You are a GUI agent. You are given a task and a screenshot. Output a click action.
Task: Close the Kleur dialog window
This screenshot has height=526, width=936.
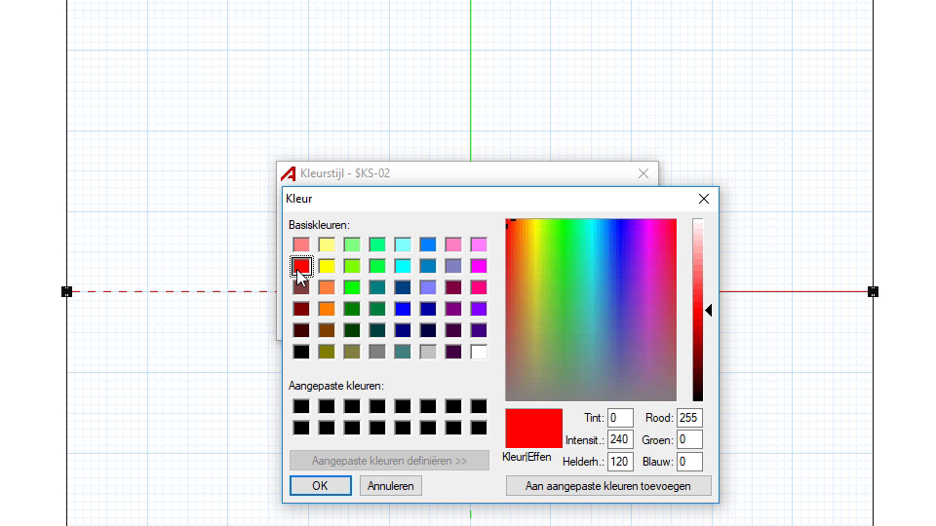pos(704,199)
